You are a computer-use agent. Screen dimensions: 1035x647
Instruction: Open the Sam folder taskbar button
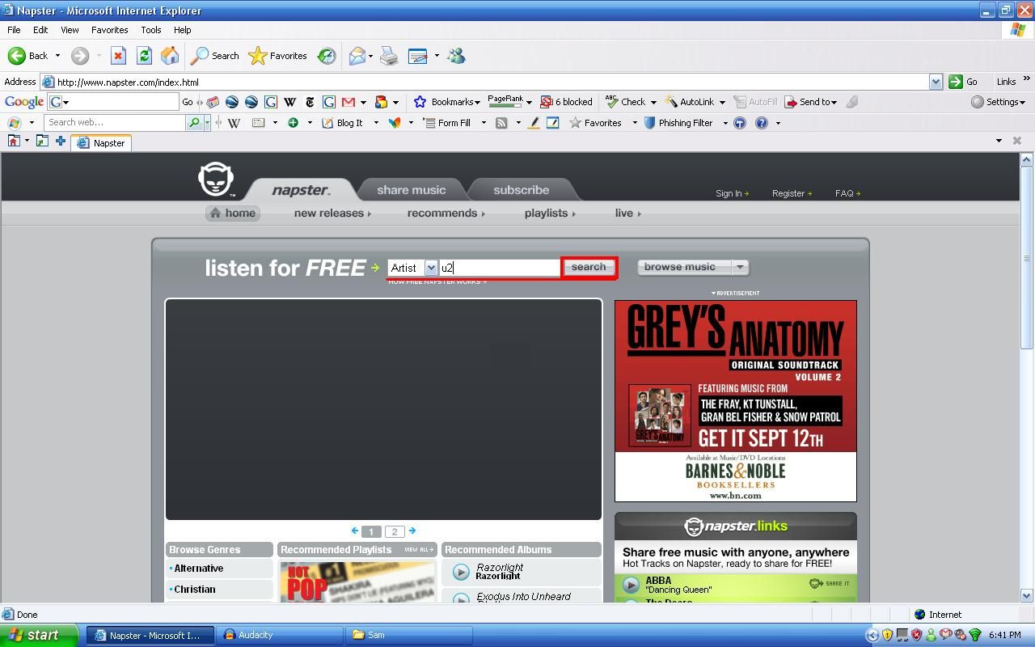click(x=409, y=636)
